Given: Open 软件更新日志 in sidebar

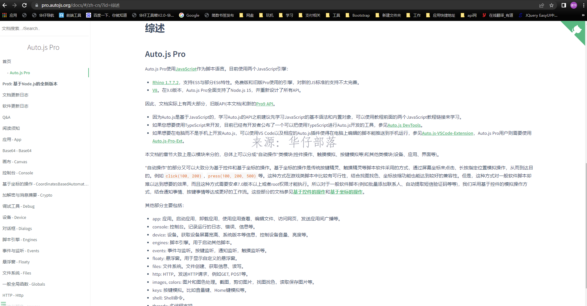Looking at the screenshot, I should point(15,106).
